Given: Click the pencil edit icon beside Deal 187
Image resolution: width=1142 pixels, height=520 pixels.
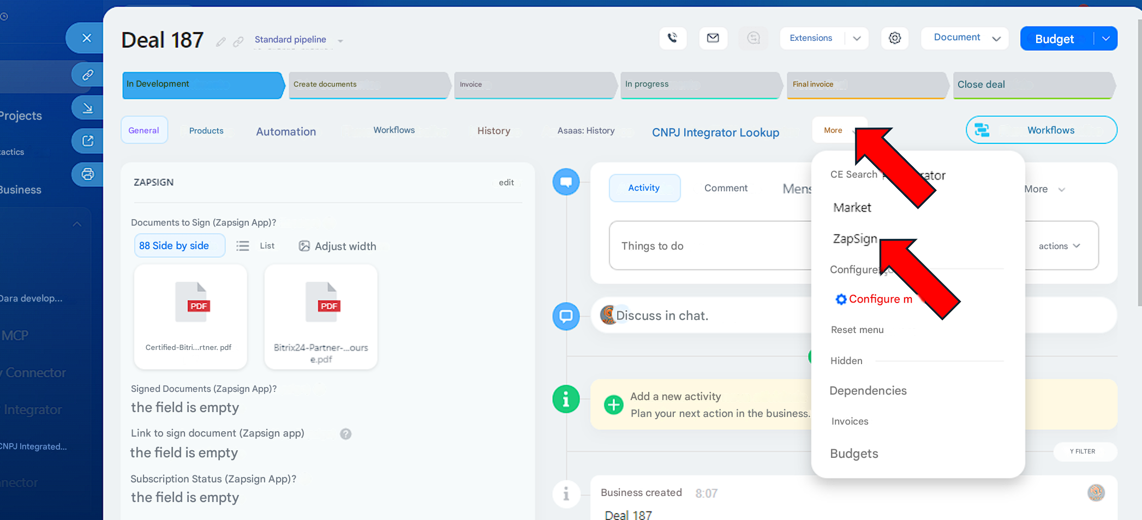Looking at the screenshot, I should (220, 42).
